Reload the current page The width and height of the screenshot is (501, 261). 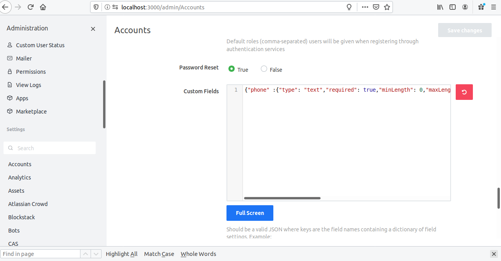tap(30, 7)
